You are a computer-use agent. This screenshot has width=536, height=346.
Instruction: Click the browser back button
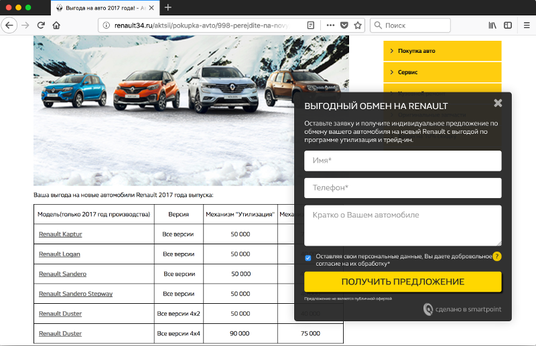9,25
